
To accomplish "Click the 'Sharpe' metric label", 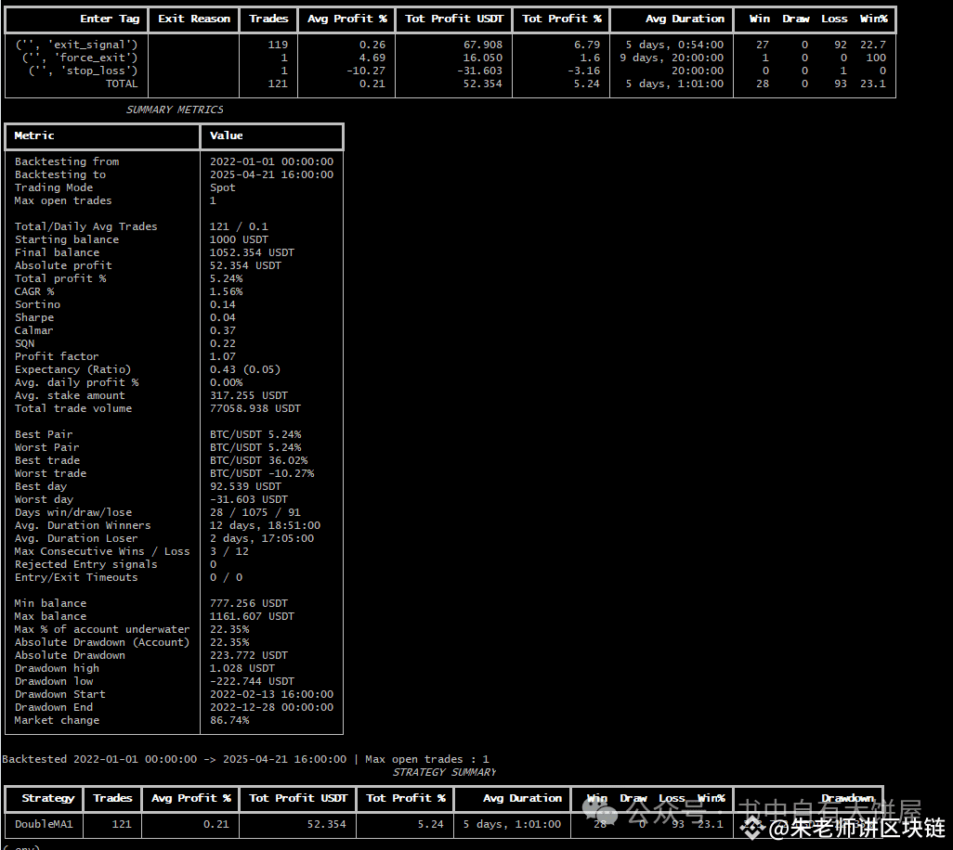I will pos(34,317).
